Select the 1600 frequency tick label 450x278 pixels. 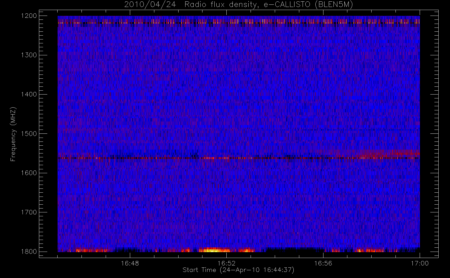point(29,173)
